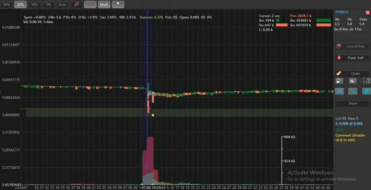Toggle the eye watch icon
Image resolution: width=371 pixels, height=190 pixels.
[366, 81]
